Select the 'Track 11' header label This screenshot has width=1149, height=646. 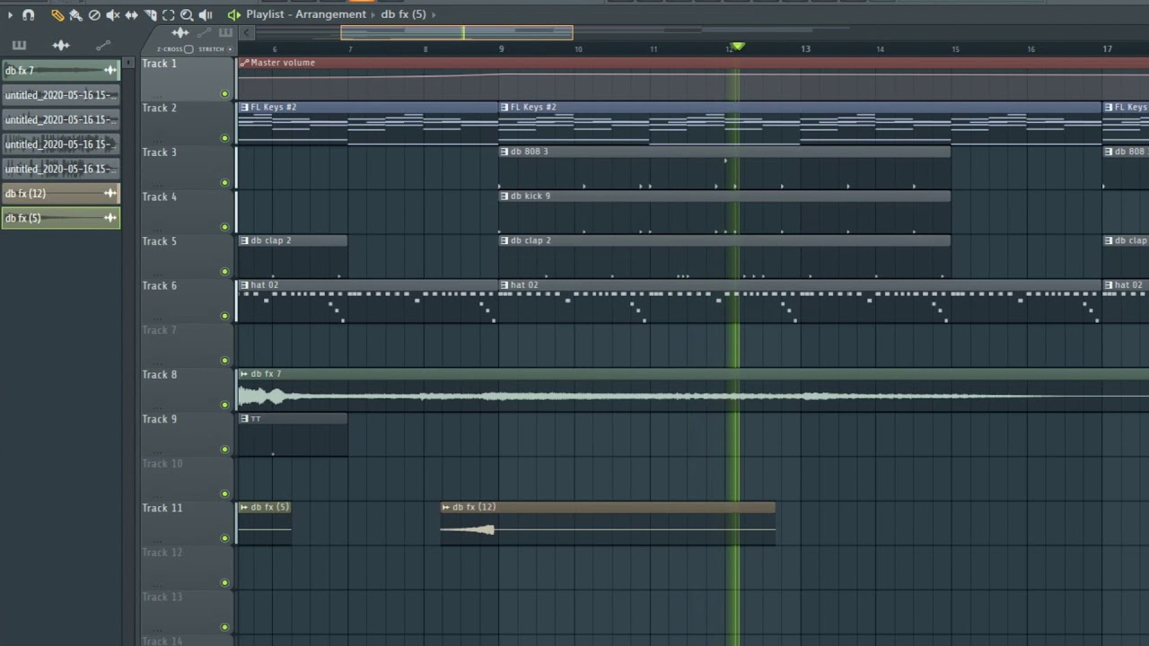point(162,508)
